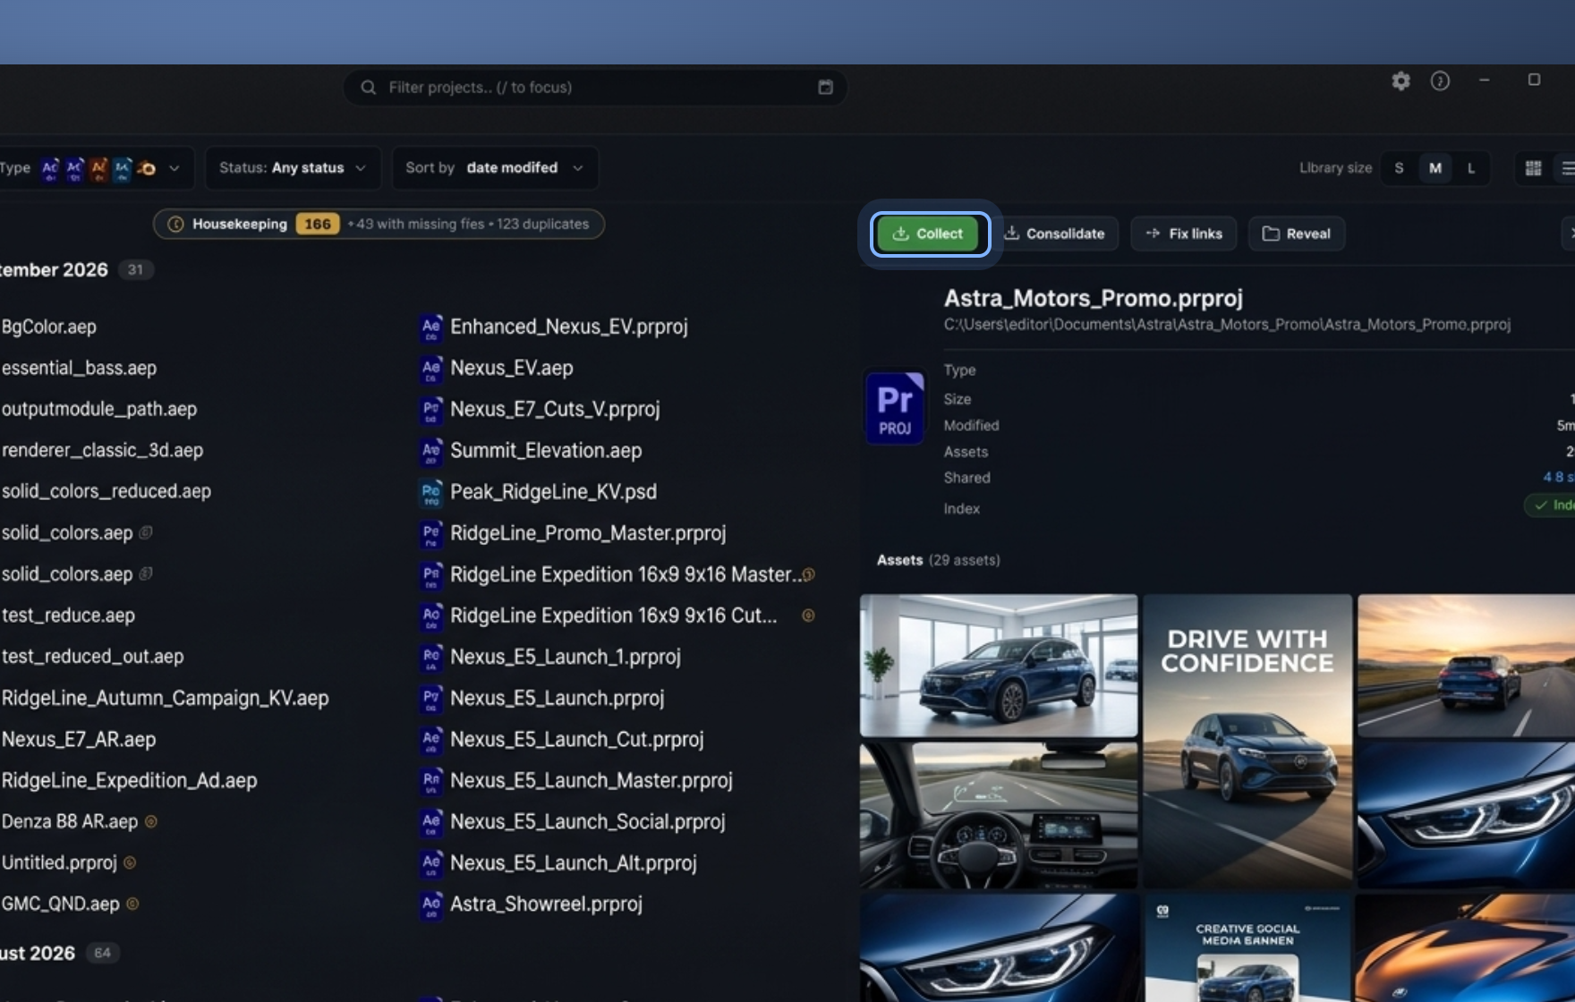This screenshot has width=1575, height=1002.
Task: Open the Sort by date modified dropdown
Action: [x=495, y=168]
